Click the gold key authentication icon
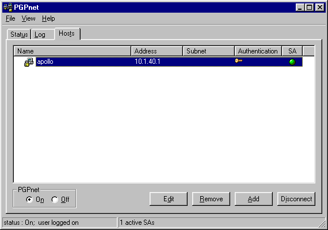Image resolution: width=328 pixels, height=230 pixels. [x=239, y=60]
